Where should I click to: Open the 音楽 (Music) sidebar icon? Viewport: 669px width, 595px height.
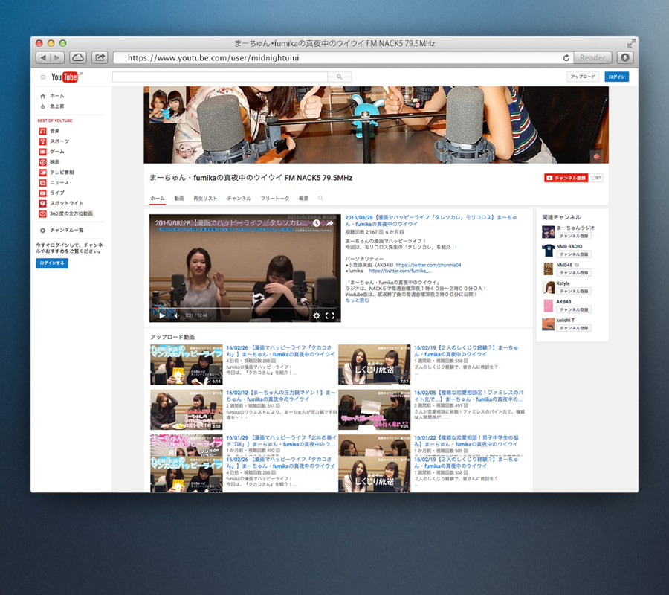coord(43,131)
